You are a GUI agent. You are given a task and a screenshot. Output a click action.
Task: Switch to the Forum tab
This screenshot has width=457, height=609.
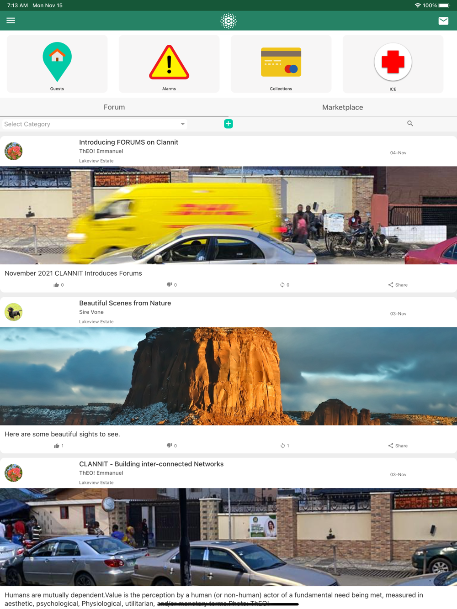tap(114, 107)
